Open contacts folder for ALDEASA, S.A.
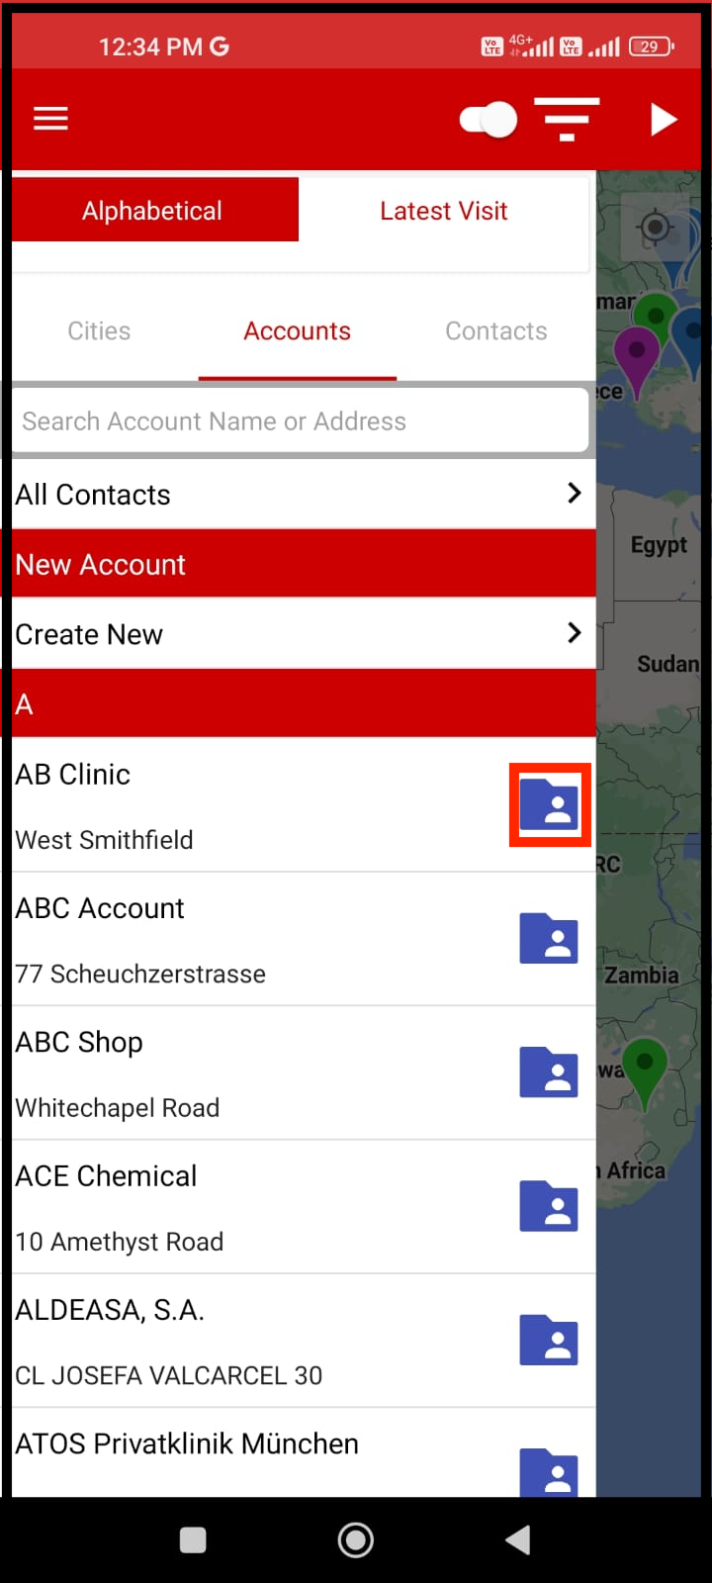 [549, 1341]
